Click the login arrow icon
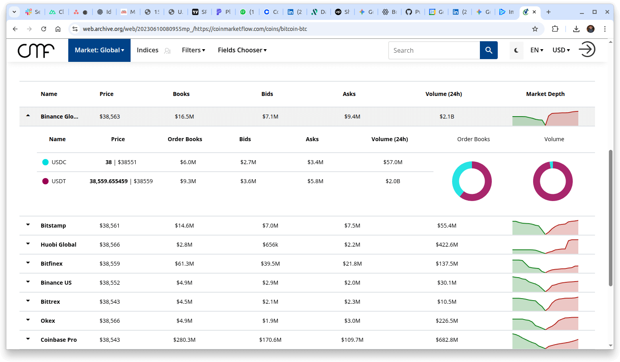 click(x=587, y=50)
